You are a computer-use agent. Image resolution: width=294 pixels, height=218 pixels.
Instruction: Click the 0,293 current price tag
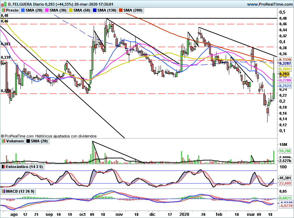click(284, 74)
